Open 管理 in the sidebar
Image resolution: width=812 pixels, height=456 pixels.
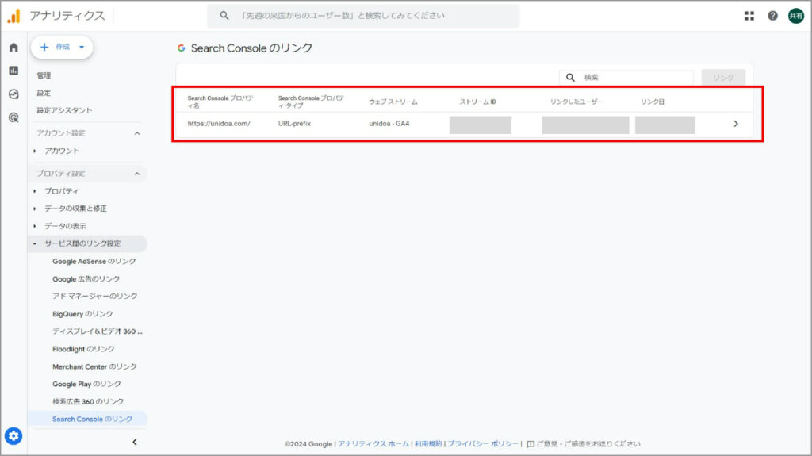pos(44,75)
